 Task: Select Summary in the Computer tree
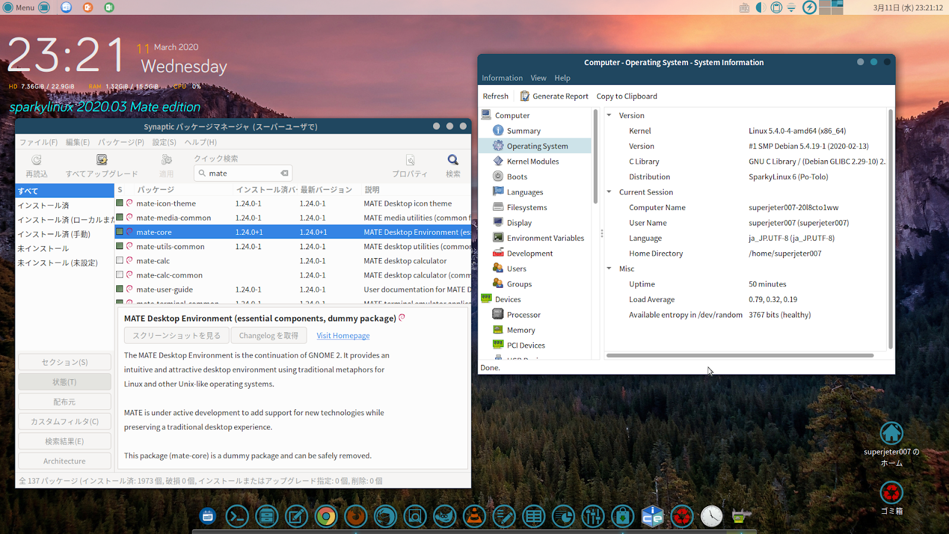pyautogui.click(x=524, y=131)
